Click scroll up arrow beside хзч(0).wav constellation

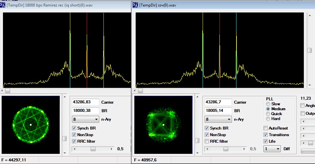pos(197,97)
